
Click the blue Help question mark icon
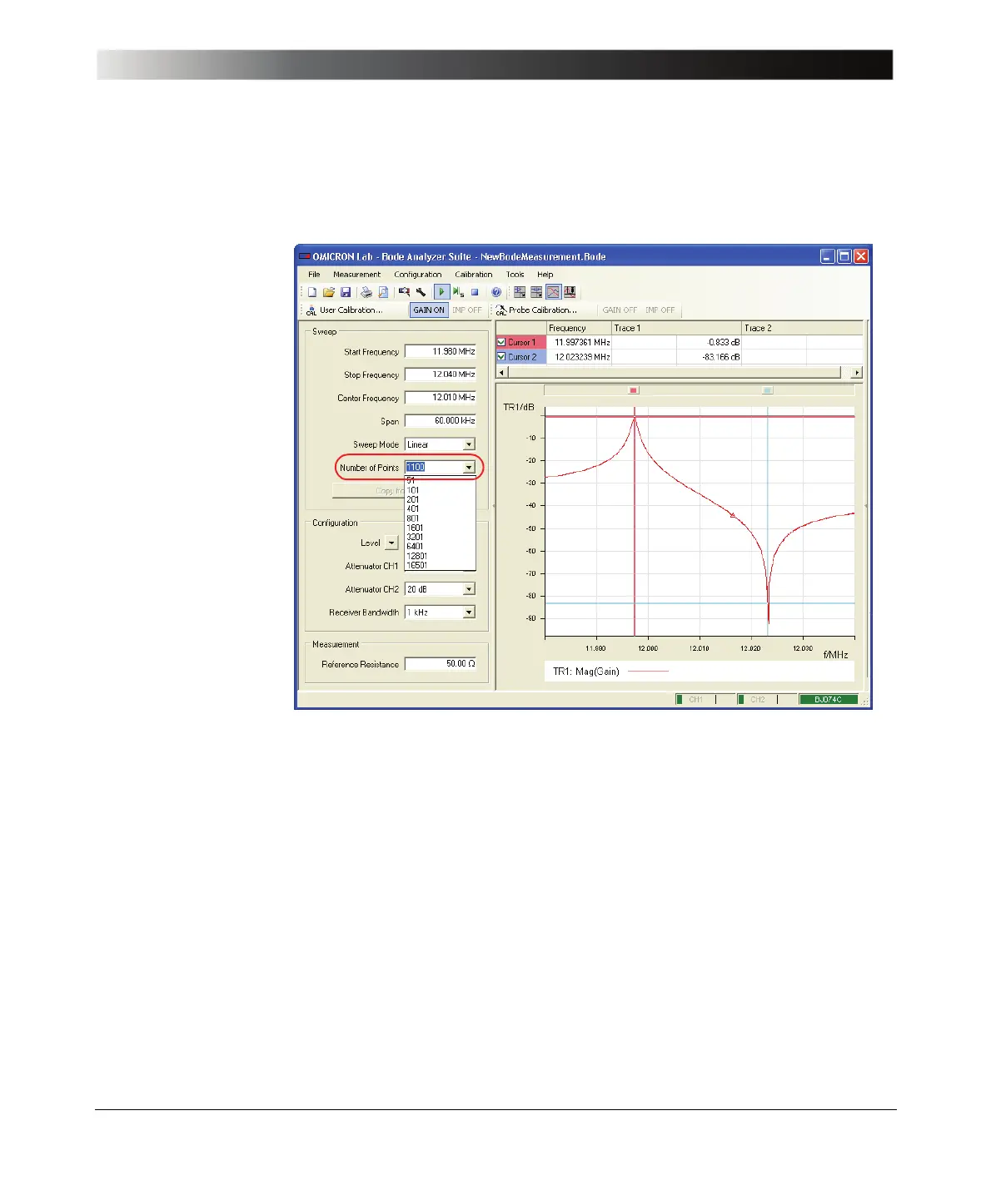tap(496, 292)
